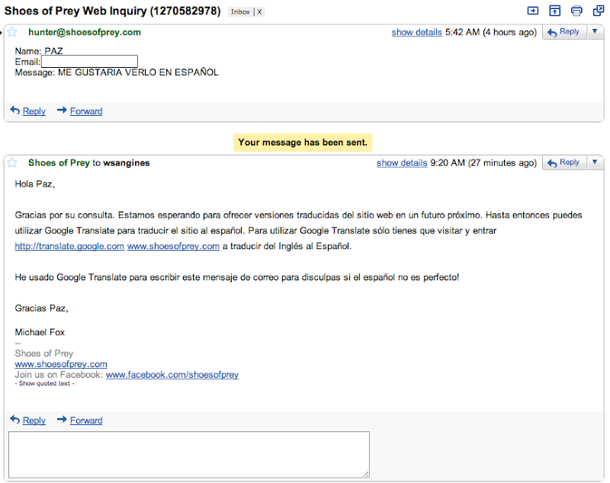Click the reply arrow icon under PAZ message
The width and height of the screenshot is (610, 483).
(x=14, y=110)
